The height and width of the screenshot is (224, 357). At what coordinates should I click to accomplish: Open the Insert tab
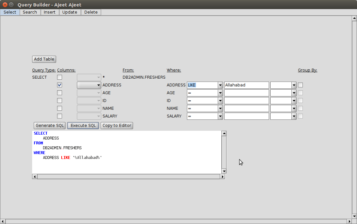[49, 12]
